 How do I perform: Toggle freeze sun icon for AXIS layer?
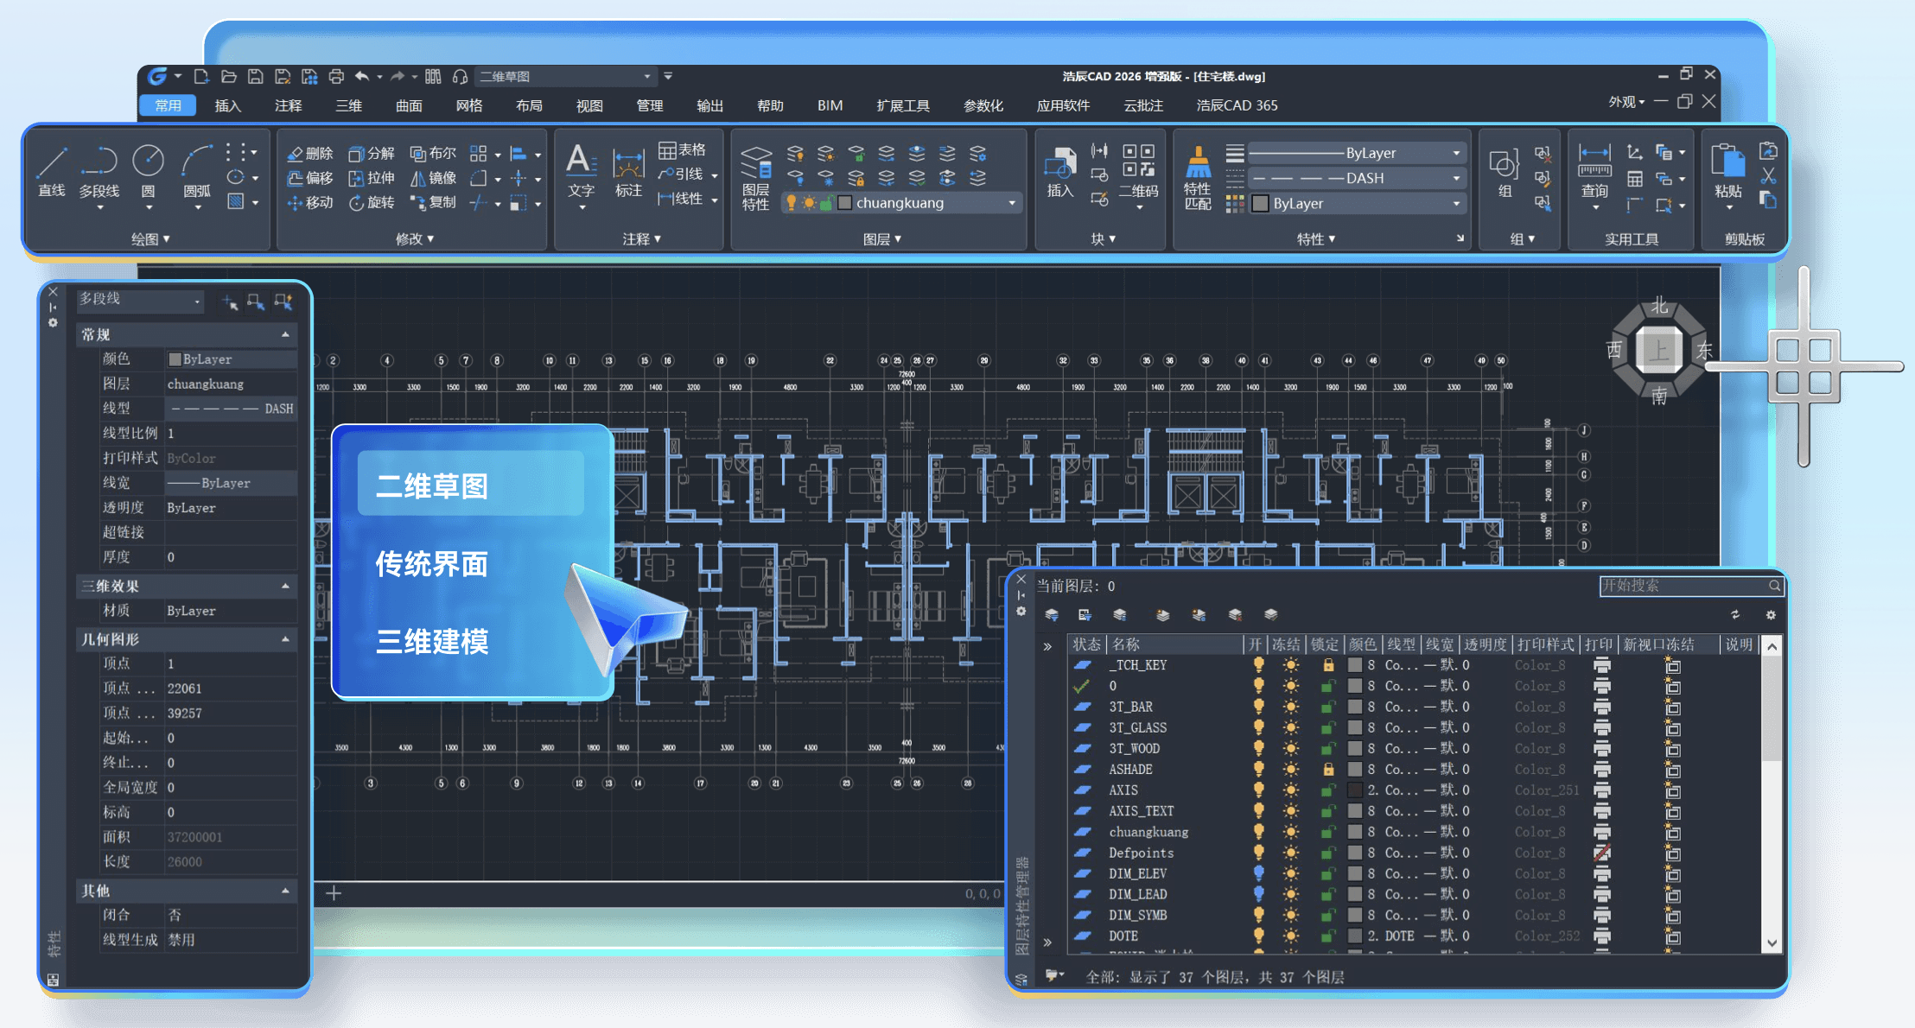tap(1290, 790)
